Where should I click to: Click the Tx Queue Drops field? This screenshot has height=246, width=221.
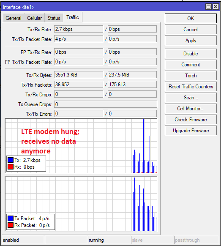click(106, 104)
